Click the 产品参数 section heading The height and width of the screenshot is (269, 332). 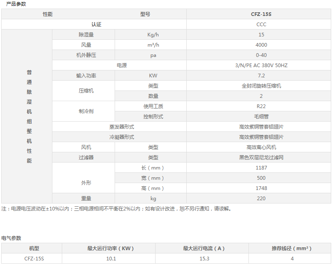(x=16, y=4)
